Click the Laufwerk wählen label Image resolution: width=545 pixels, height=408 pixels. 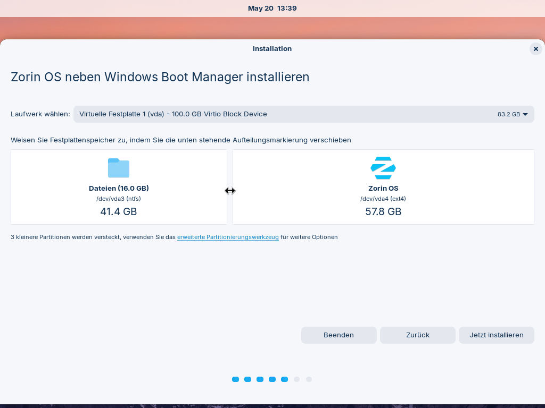40,114
